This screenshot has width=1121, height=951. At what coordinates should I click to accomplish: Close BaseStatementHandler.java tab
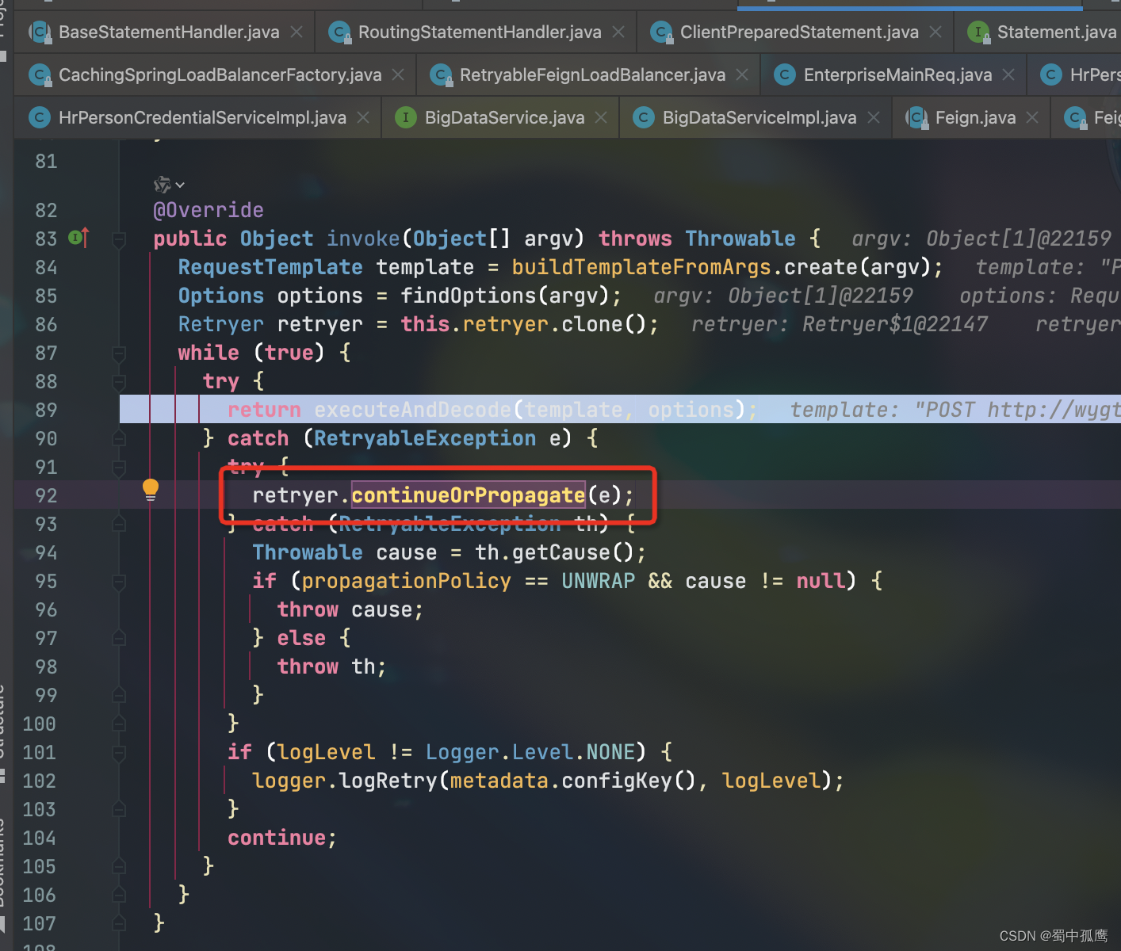click(x=297, y=32)
